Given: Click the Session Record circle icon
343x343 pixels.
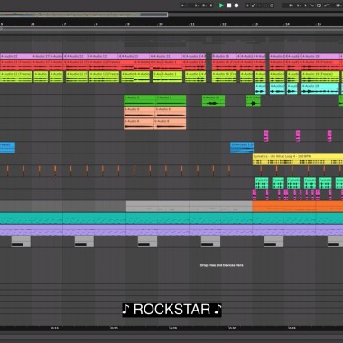Looking at the screenshot, I should click(272, 5).
